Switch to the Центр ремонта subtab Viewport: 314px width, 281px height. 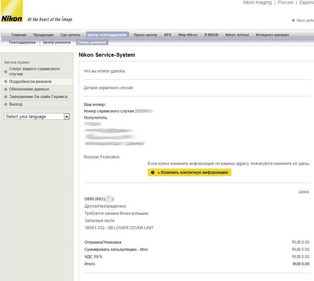coord(57,42)
